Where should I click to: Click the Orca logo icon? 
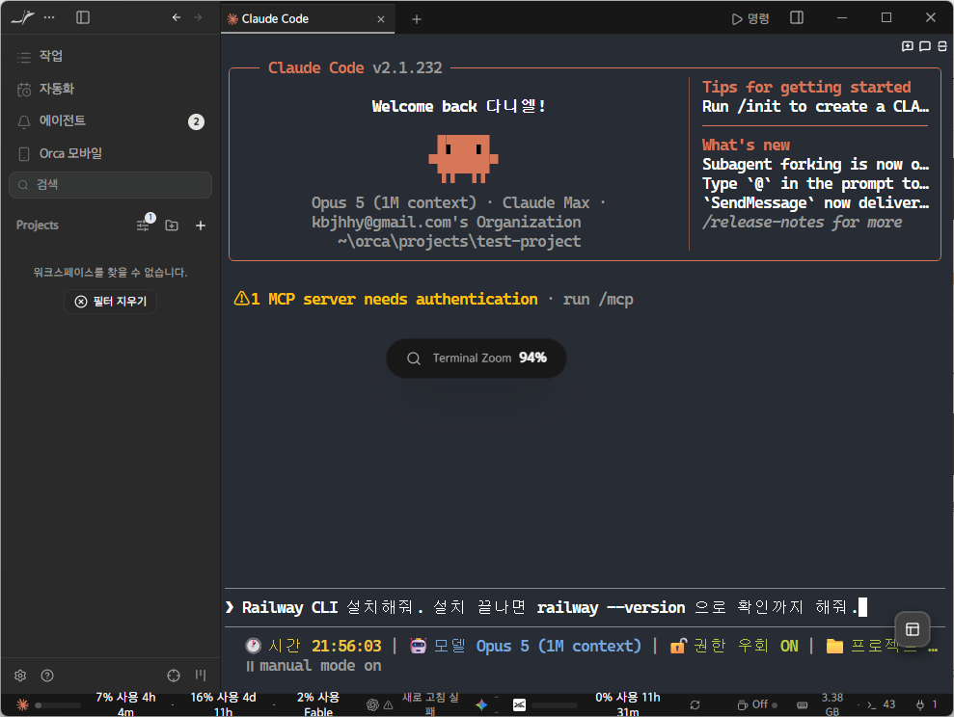coord(22,17)
